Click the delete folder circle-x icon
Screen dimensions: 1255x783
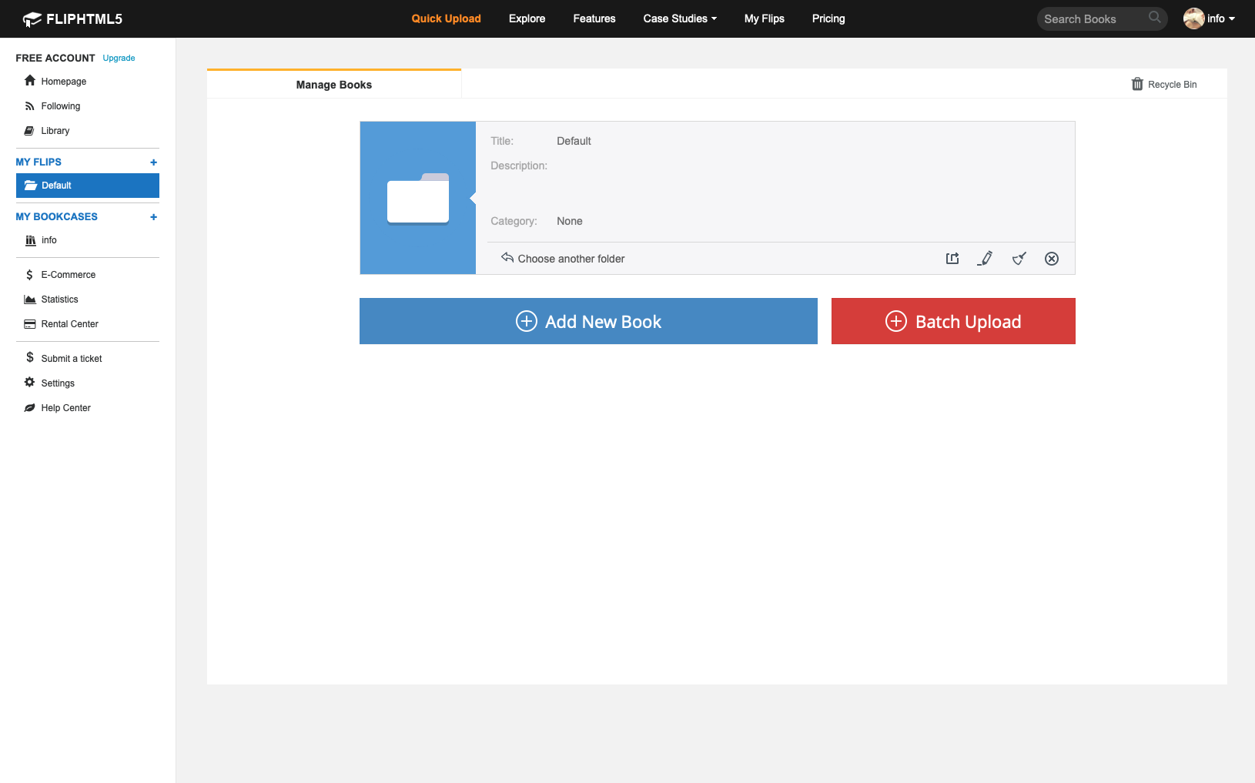tap(1052, 259)
